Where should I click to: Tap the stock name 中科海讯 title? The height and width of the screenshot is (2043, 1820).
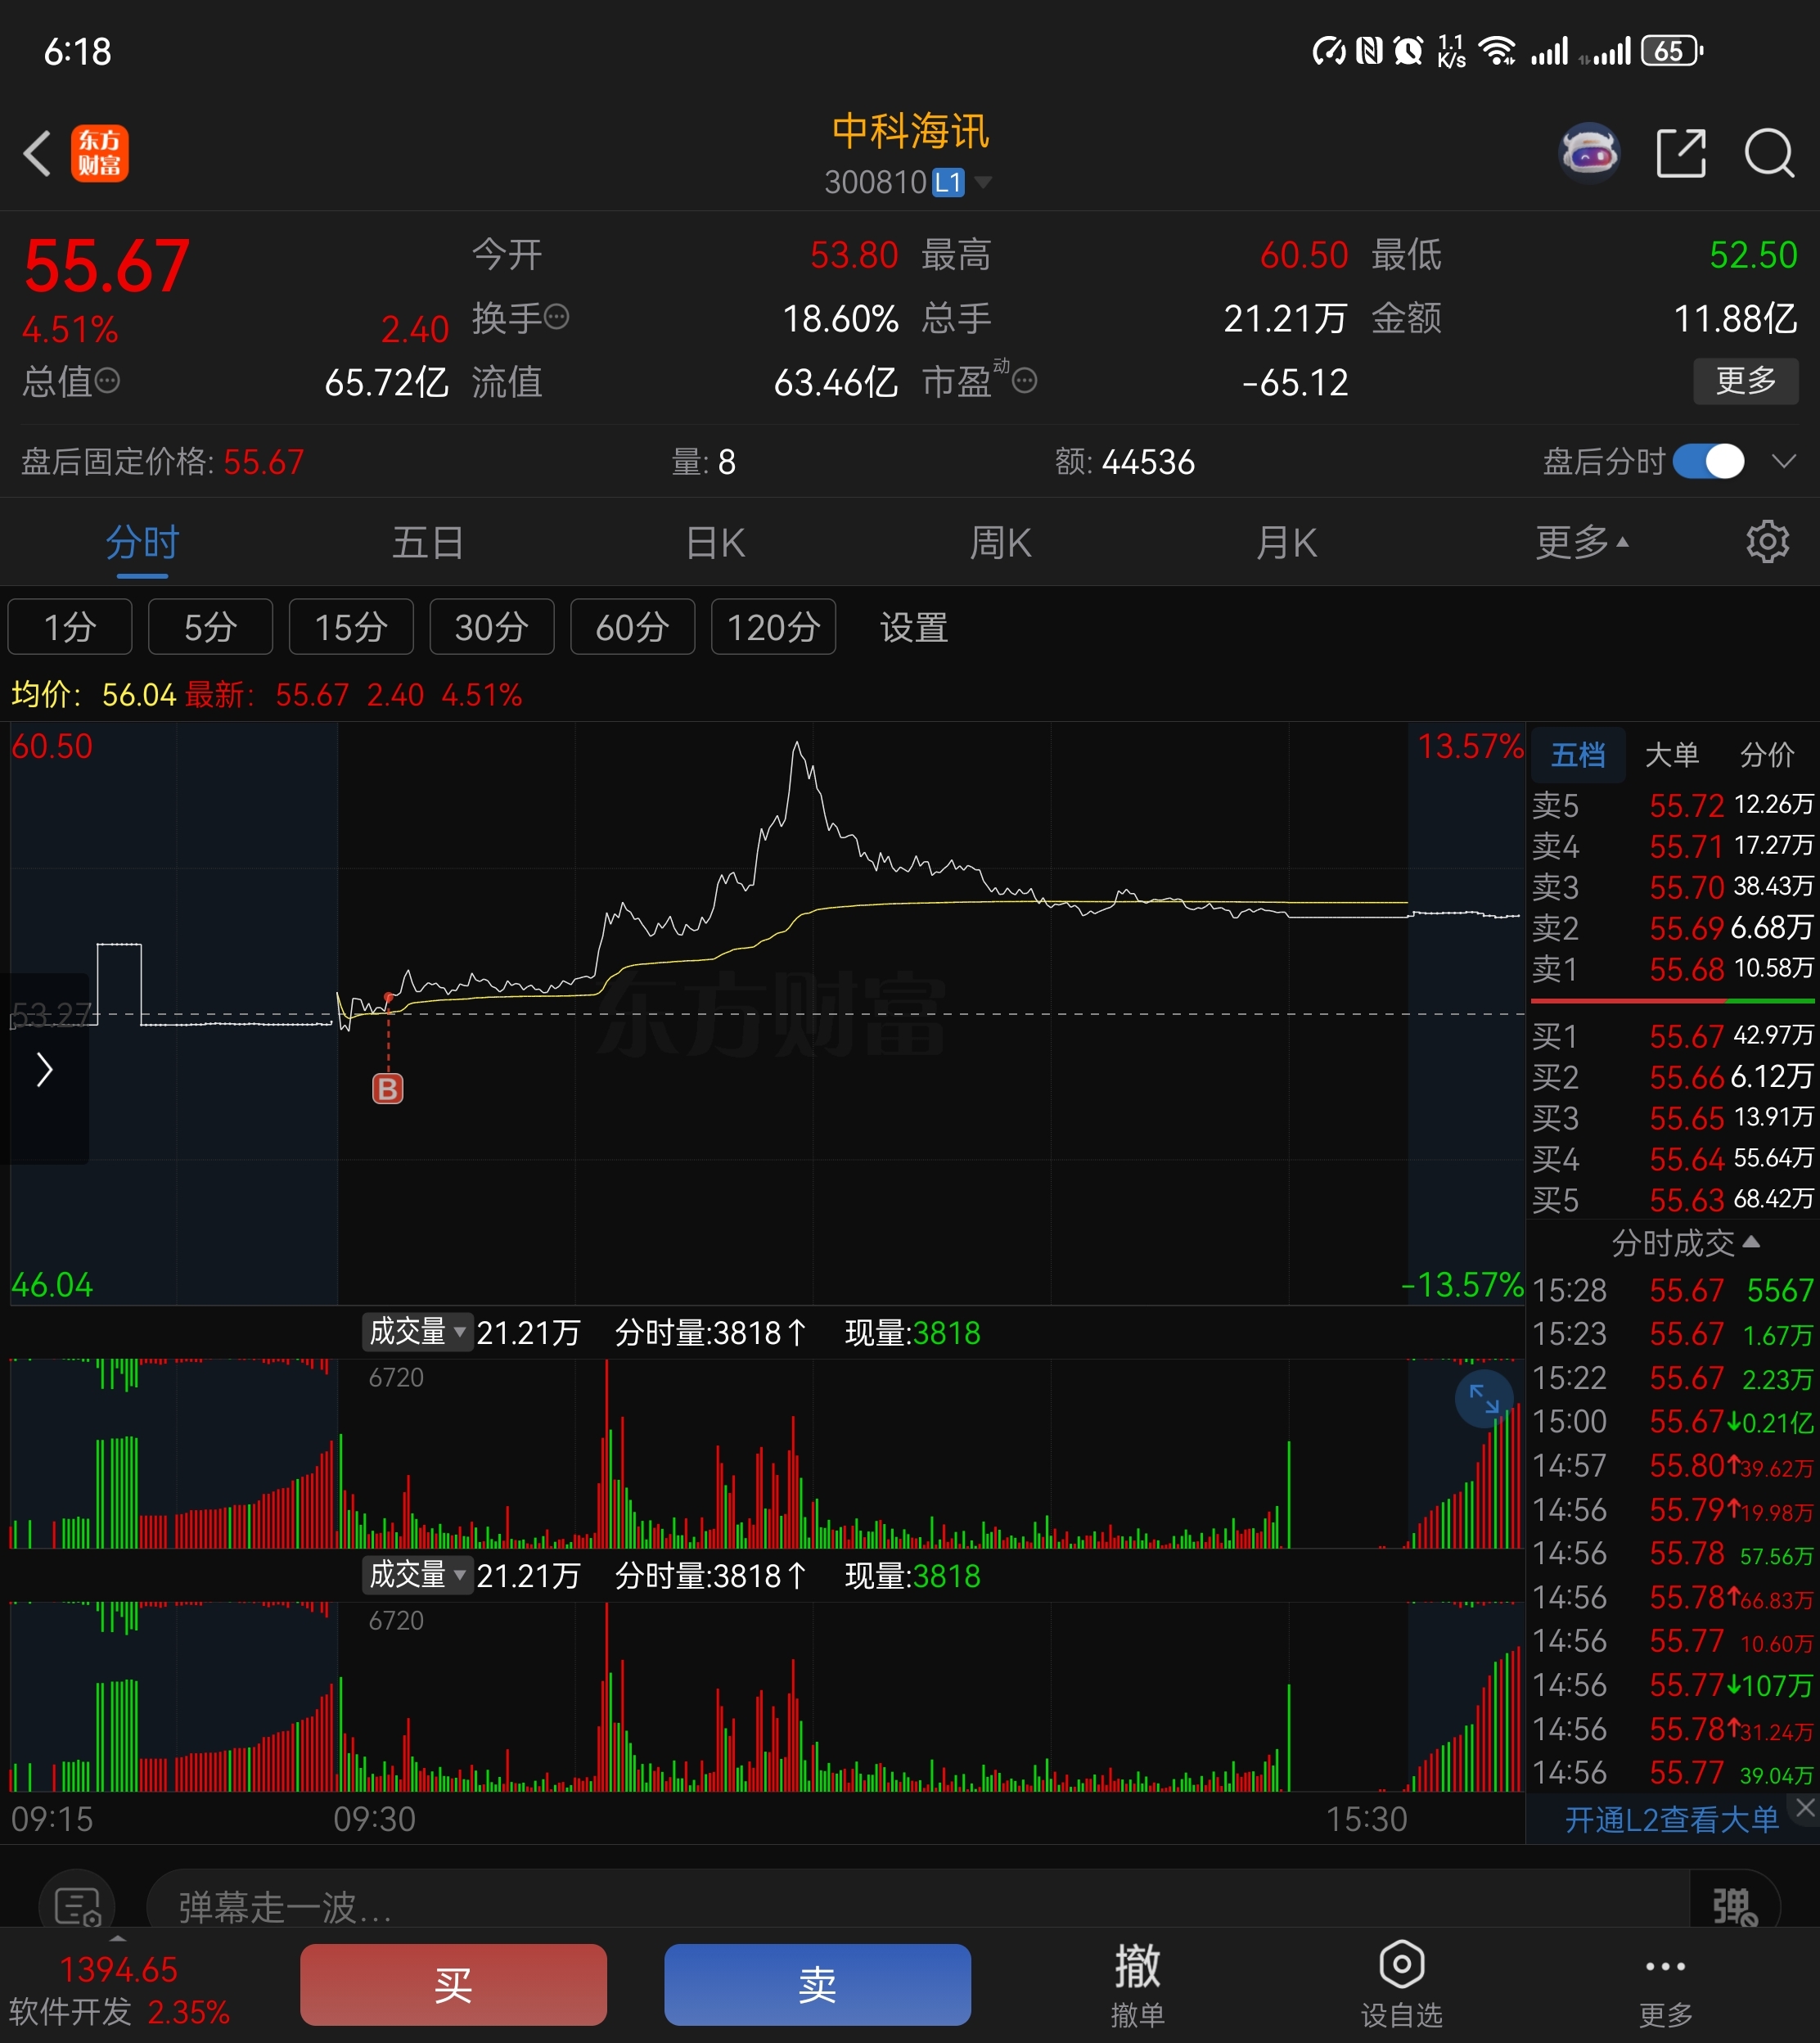pyautogui.click(x=910, y=131)
